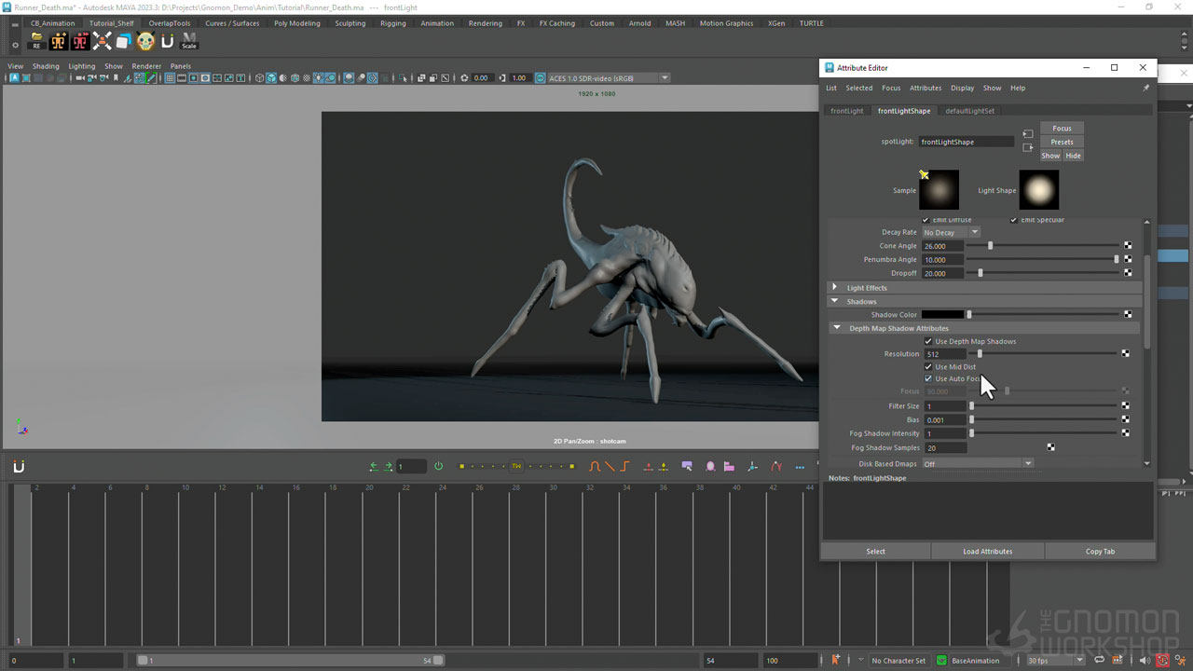This screenshot has width=1193, height=671.
Task: Collapse the Depth Map Shadow Attributes section
Action: click(836, 328)
